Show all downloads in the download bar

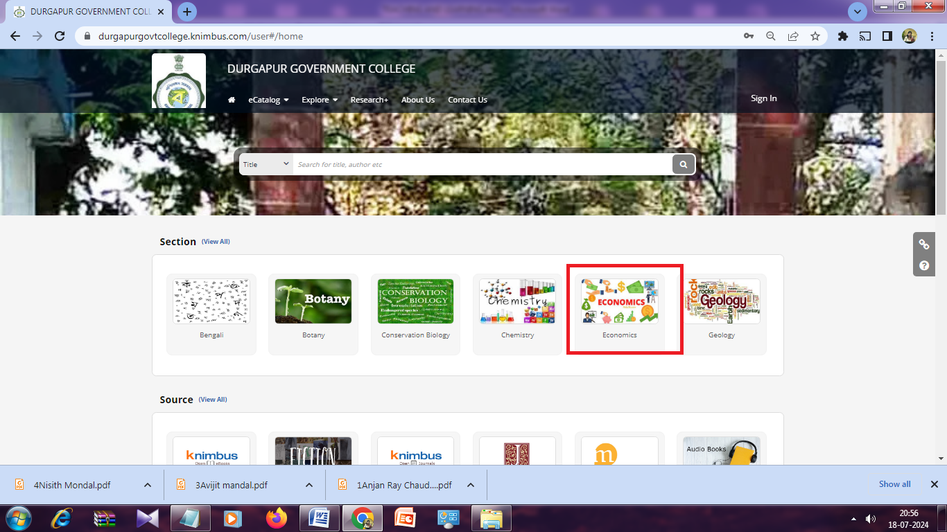(894, 484)
